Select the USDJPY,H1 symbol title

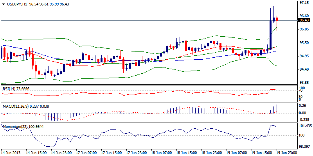pyautogui.click(x=14, y=4)
